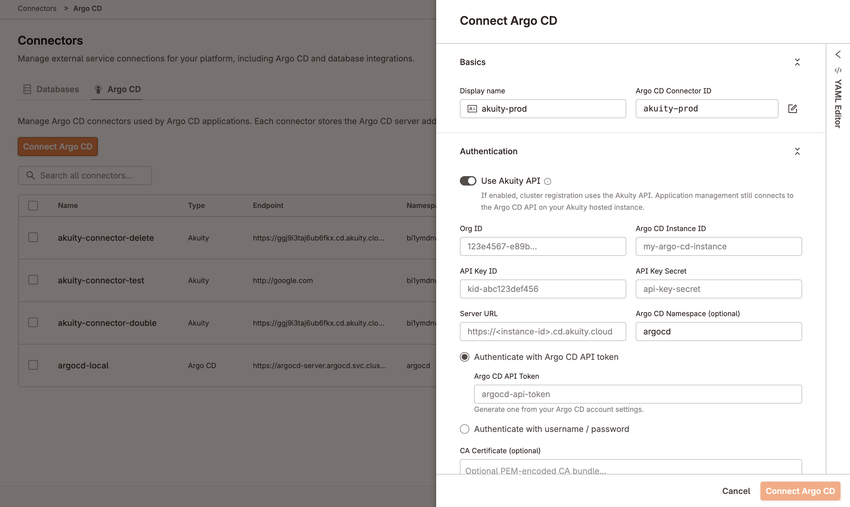Click the Connect Argo CD submit button in panel

tap(800, 491)
